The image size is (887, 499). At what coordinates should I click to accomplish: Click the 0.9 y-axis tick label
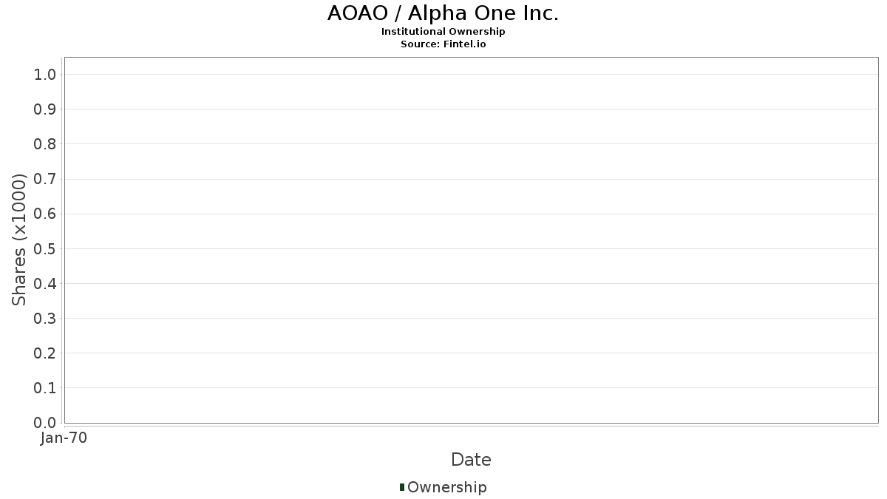point(45,109)
